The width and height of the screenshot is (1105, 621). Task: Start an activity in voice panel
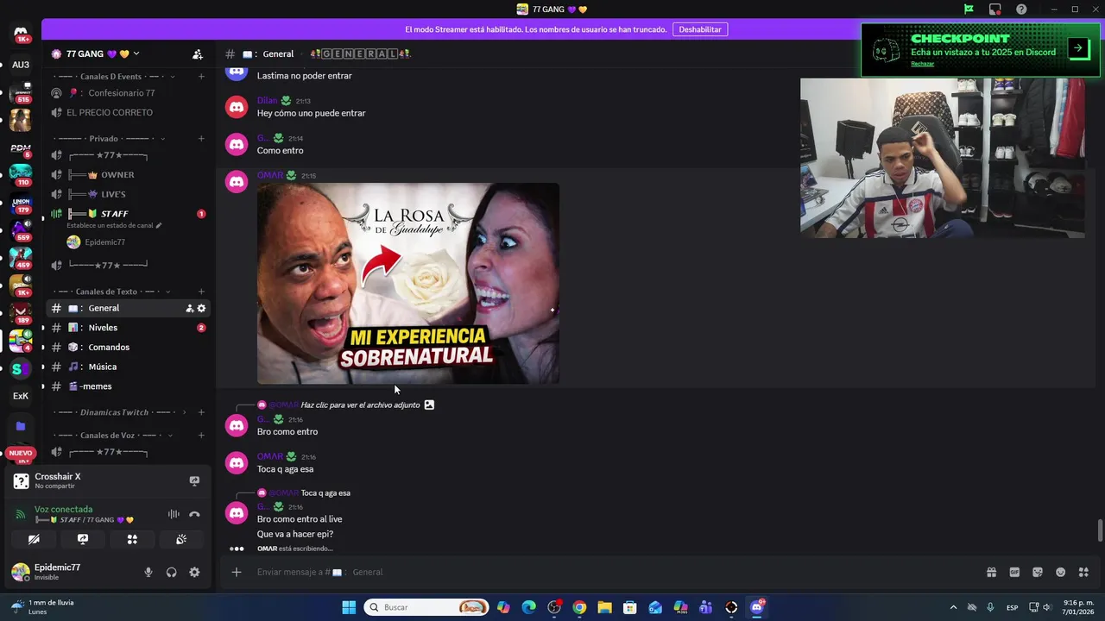(132, 539)
